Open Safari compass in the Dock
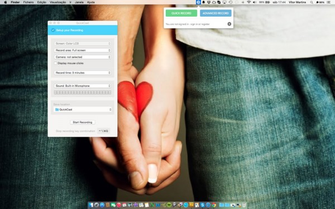This screenshot has width=335, height=209. [208, 205]
